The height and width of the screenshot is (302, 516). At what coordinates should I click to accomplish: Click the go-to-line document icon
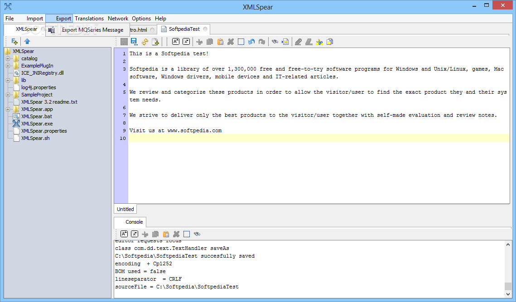tap(285, 42)
